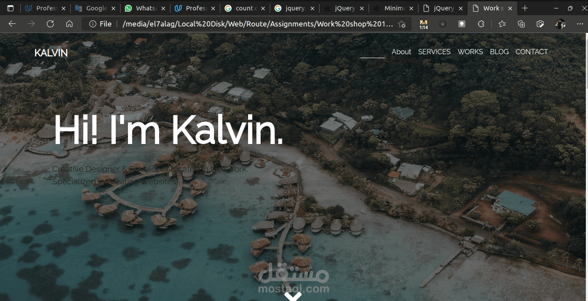Screen dimensions: 588x301
Task: Click the KALVIN logo
Action: point(51,52)
